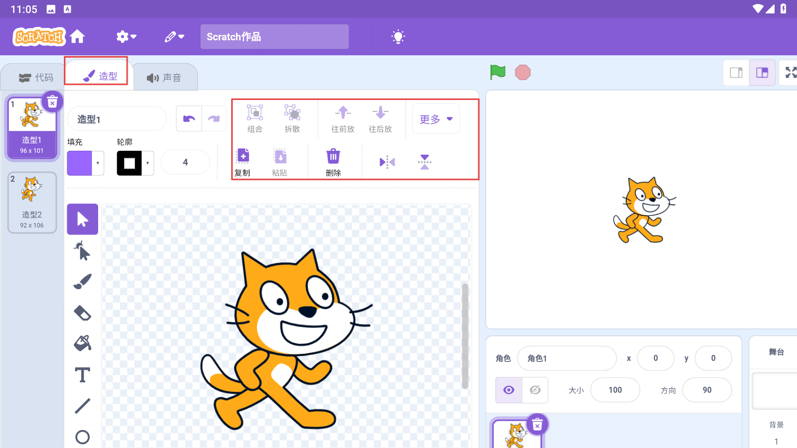
Task: Click the canvas vertical scrollbar
Action: click(x=465, y=336)
